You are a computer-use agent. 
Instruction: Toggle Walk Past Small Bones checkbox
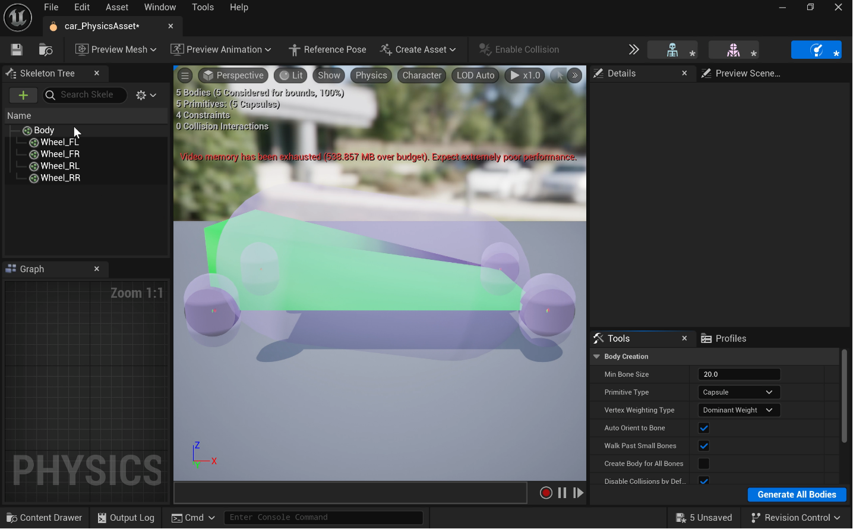(x=704, y=446)
